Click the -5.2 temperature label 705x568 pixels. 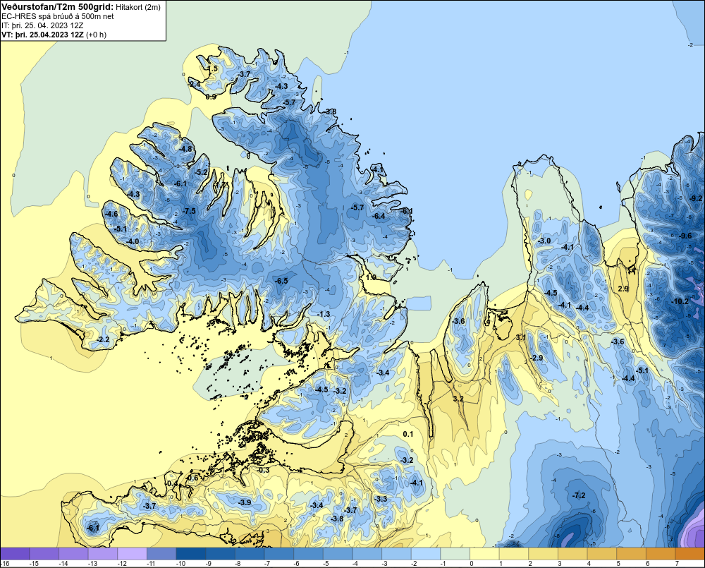tap(202, 172)
